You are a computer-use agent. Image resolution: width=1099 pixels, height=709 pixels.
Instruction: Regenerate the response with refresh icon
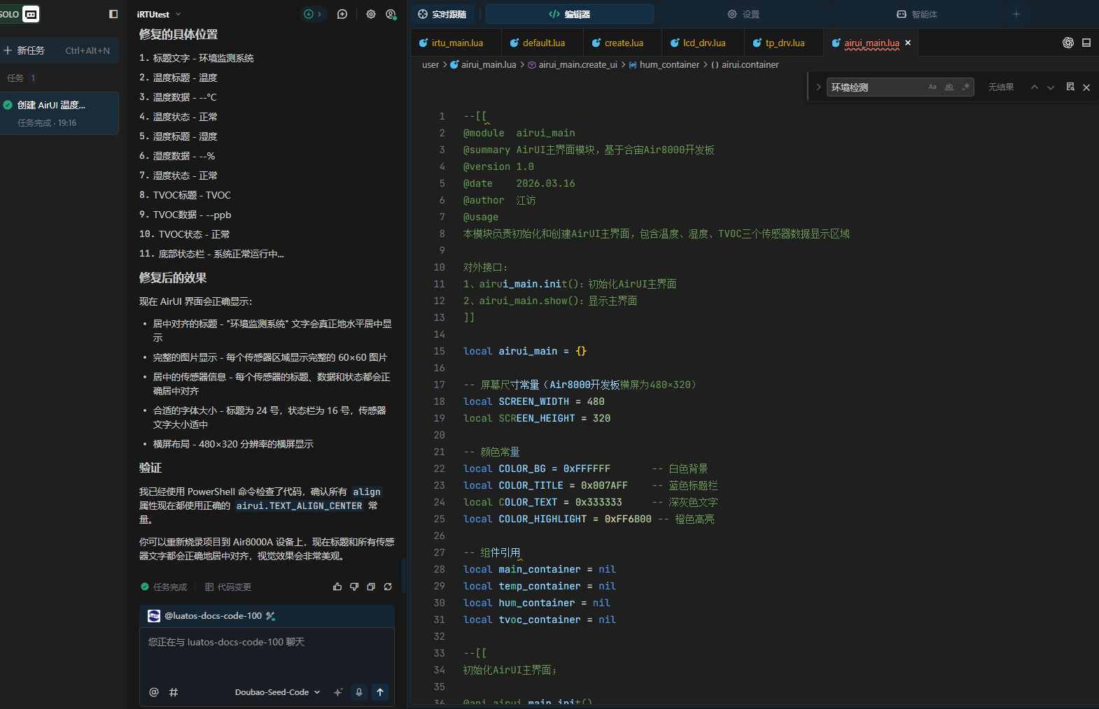click(388, 587)
